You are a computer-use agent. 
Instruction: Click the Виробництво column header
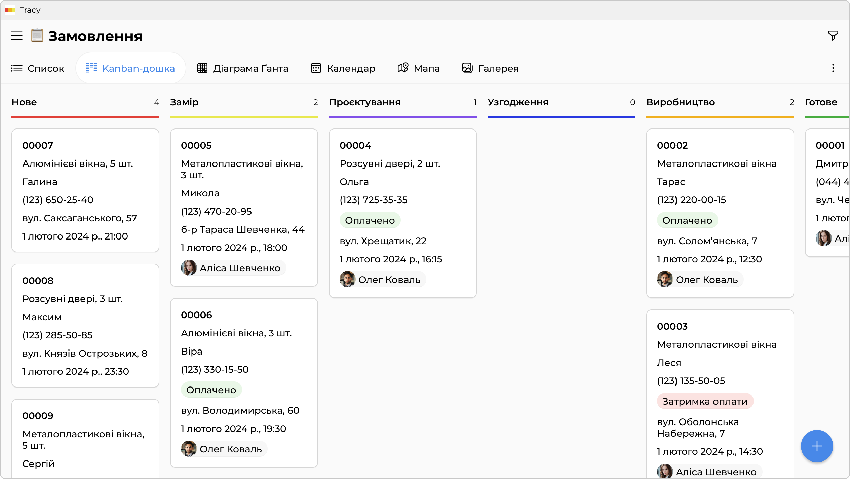click(681, 102)
